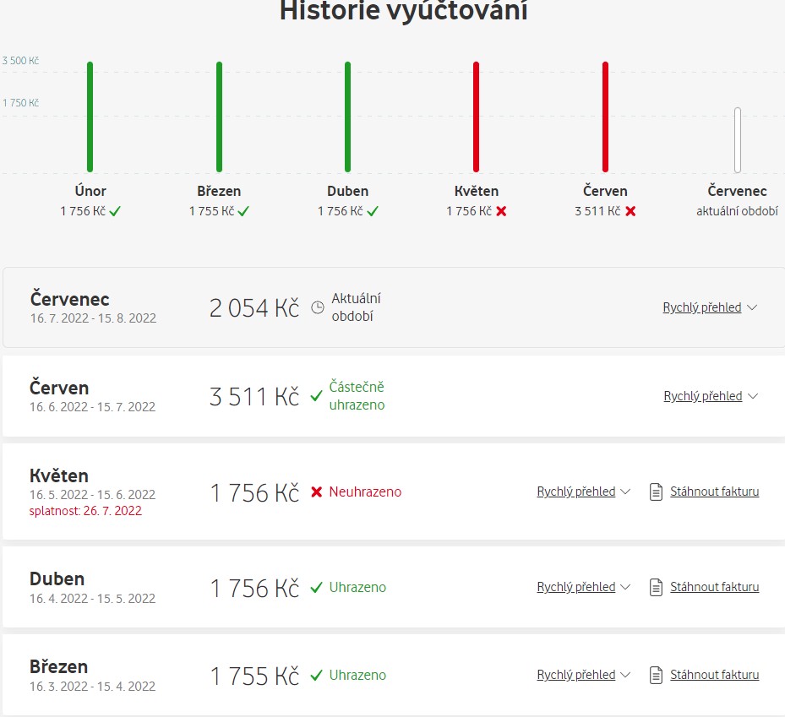Click the empty Červenec bar in chart

[738, 139]
